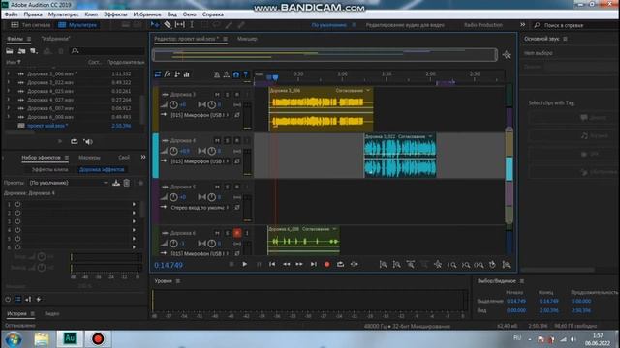Solo Дорожка 3 track

click(x=227, y=95)
